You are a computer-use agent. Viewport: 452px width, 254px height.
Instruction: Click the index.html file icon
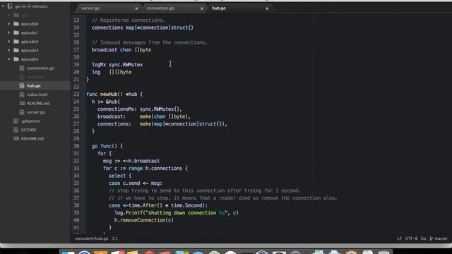(22, 95)
